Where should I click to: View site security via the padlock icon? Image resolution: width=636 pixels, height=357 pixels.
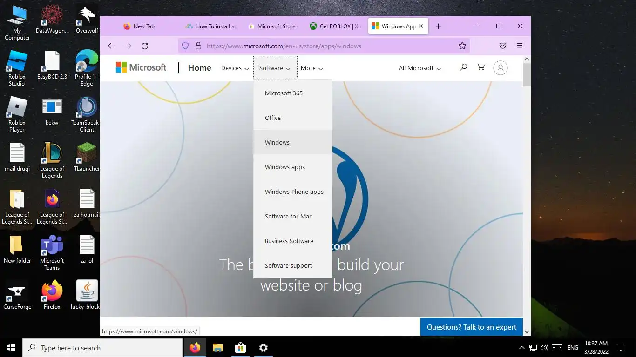pos(198,46)
